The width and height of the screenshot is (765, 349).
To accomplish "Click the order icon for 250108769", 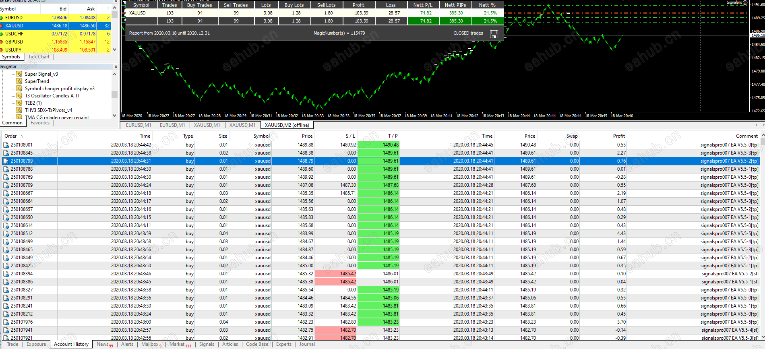I will click(x=6, y=177).
